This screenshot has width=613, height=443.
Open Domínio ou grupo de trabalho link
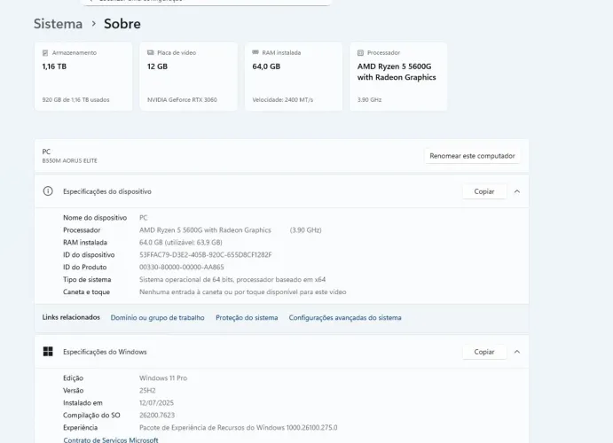pos(157,317)
